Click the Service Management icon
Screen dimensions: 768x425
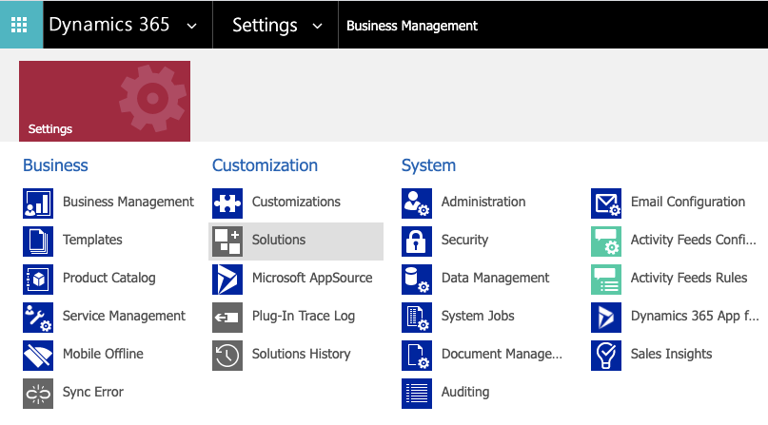tap(38, 318)
